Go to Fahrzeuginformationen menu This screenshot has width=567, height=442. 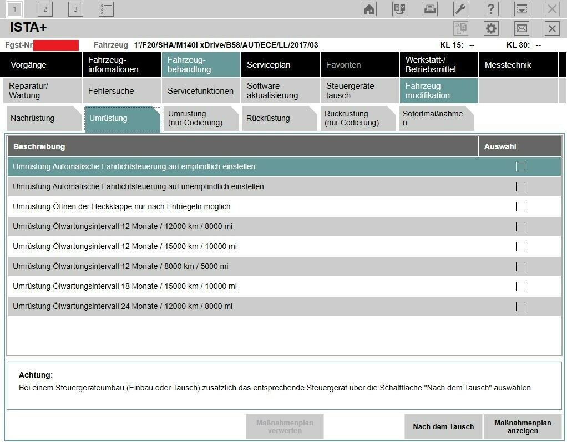pyautogui.click(x=121, y=65)
